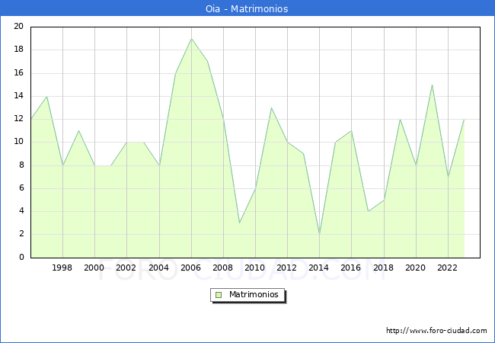The image size is (495, 343).
Task: Click the 2021 peak point at 15
Action: coord(432,85)
